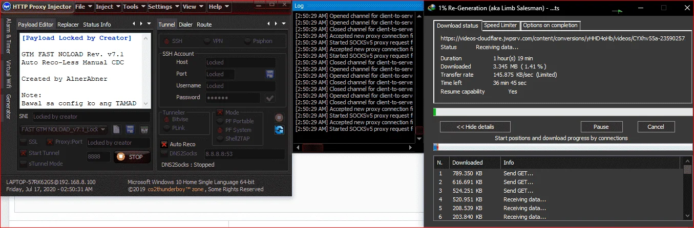The height and width of the screenshot is (228, 694).
Task: Choose PF Portable mode
Action: coord(235,121)
